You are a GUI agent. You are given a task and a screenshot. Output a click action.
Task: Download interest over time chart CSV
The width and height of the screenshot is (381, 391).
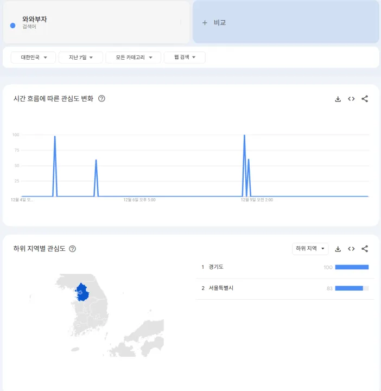tap(338, 99)
